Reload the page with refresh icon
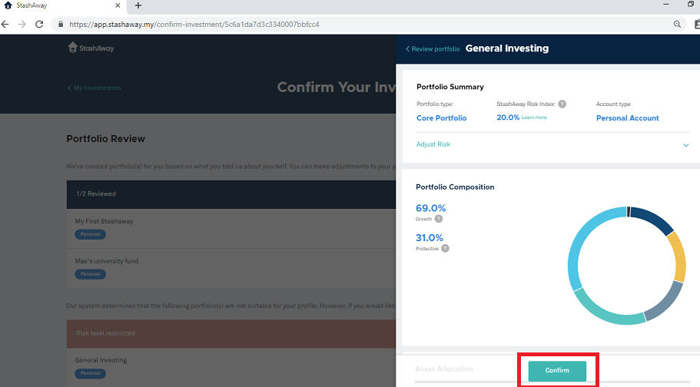Image resolution: width=700 pixels, height=387 pixels. click(39, 25)
